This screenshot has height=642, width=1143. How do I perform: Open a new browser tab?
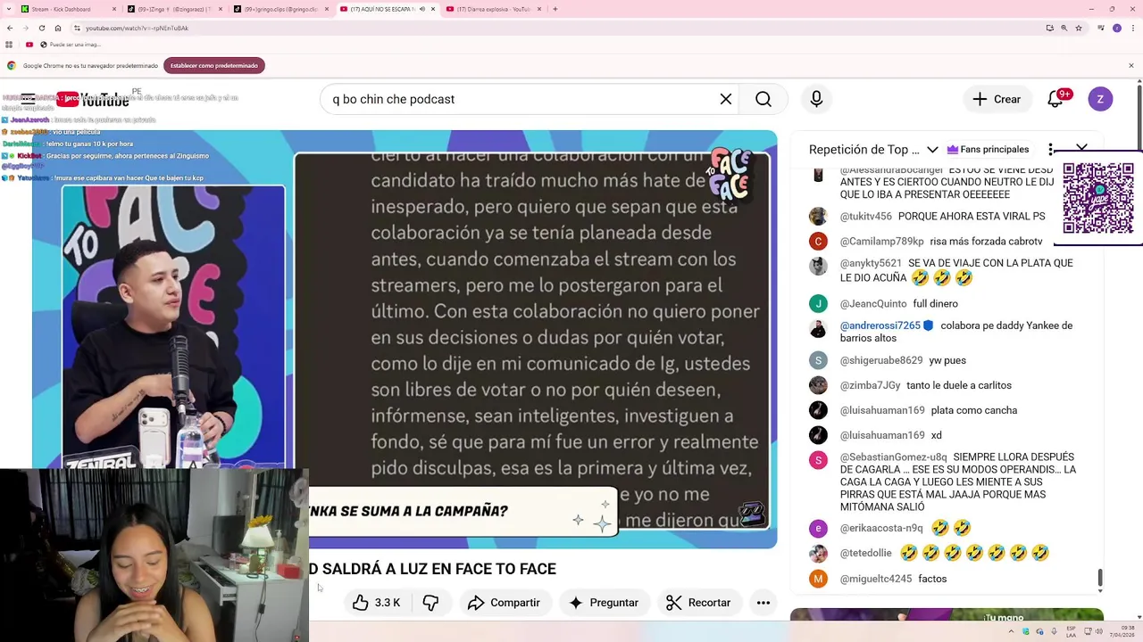coord(555,9)
